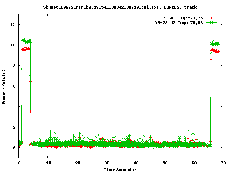Click the 70 tick label on the time axis

click(222, 163)
